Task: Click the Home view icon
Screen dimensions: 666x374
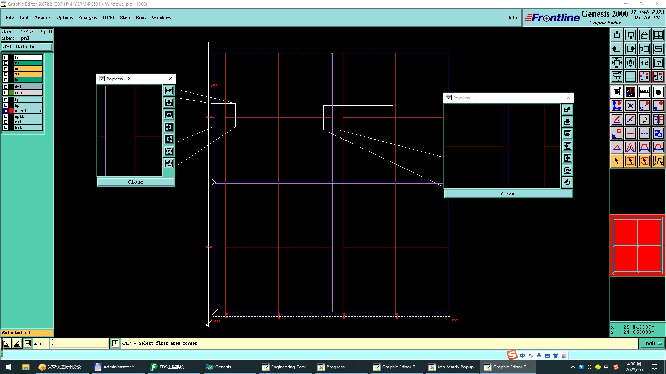Action: click(644, 35)
